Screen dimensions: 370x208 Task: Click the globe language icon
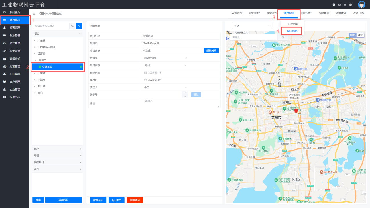[351, 5]
